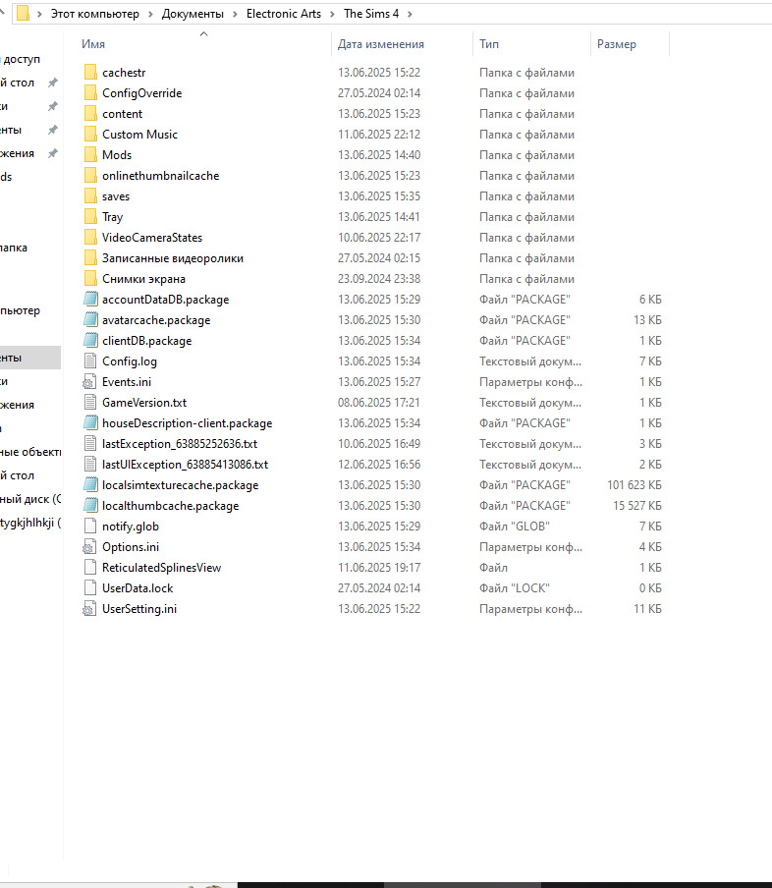Click size value 15 527 КБ
This screenshot has width=772, height=888.
pyautogui.click(x=637, y=506)
